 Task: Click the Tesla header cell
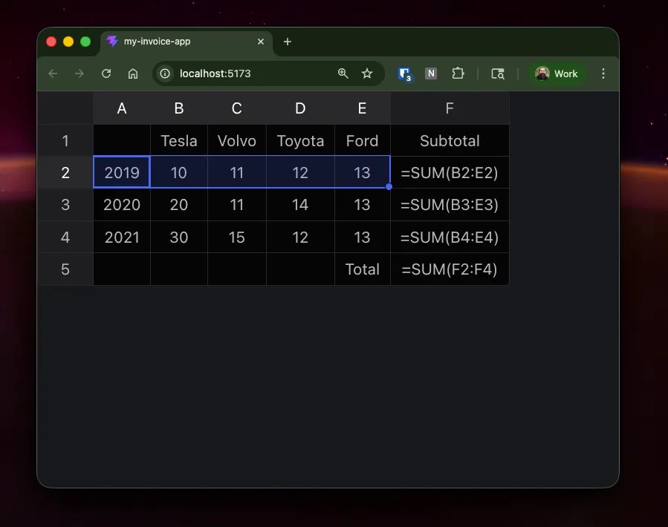(179, 141)
